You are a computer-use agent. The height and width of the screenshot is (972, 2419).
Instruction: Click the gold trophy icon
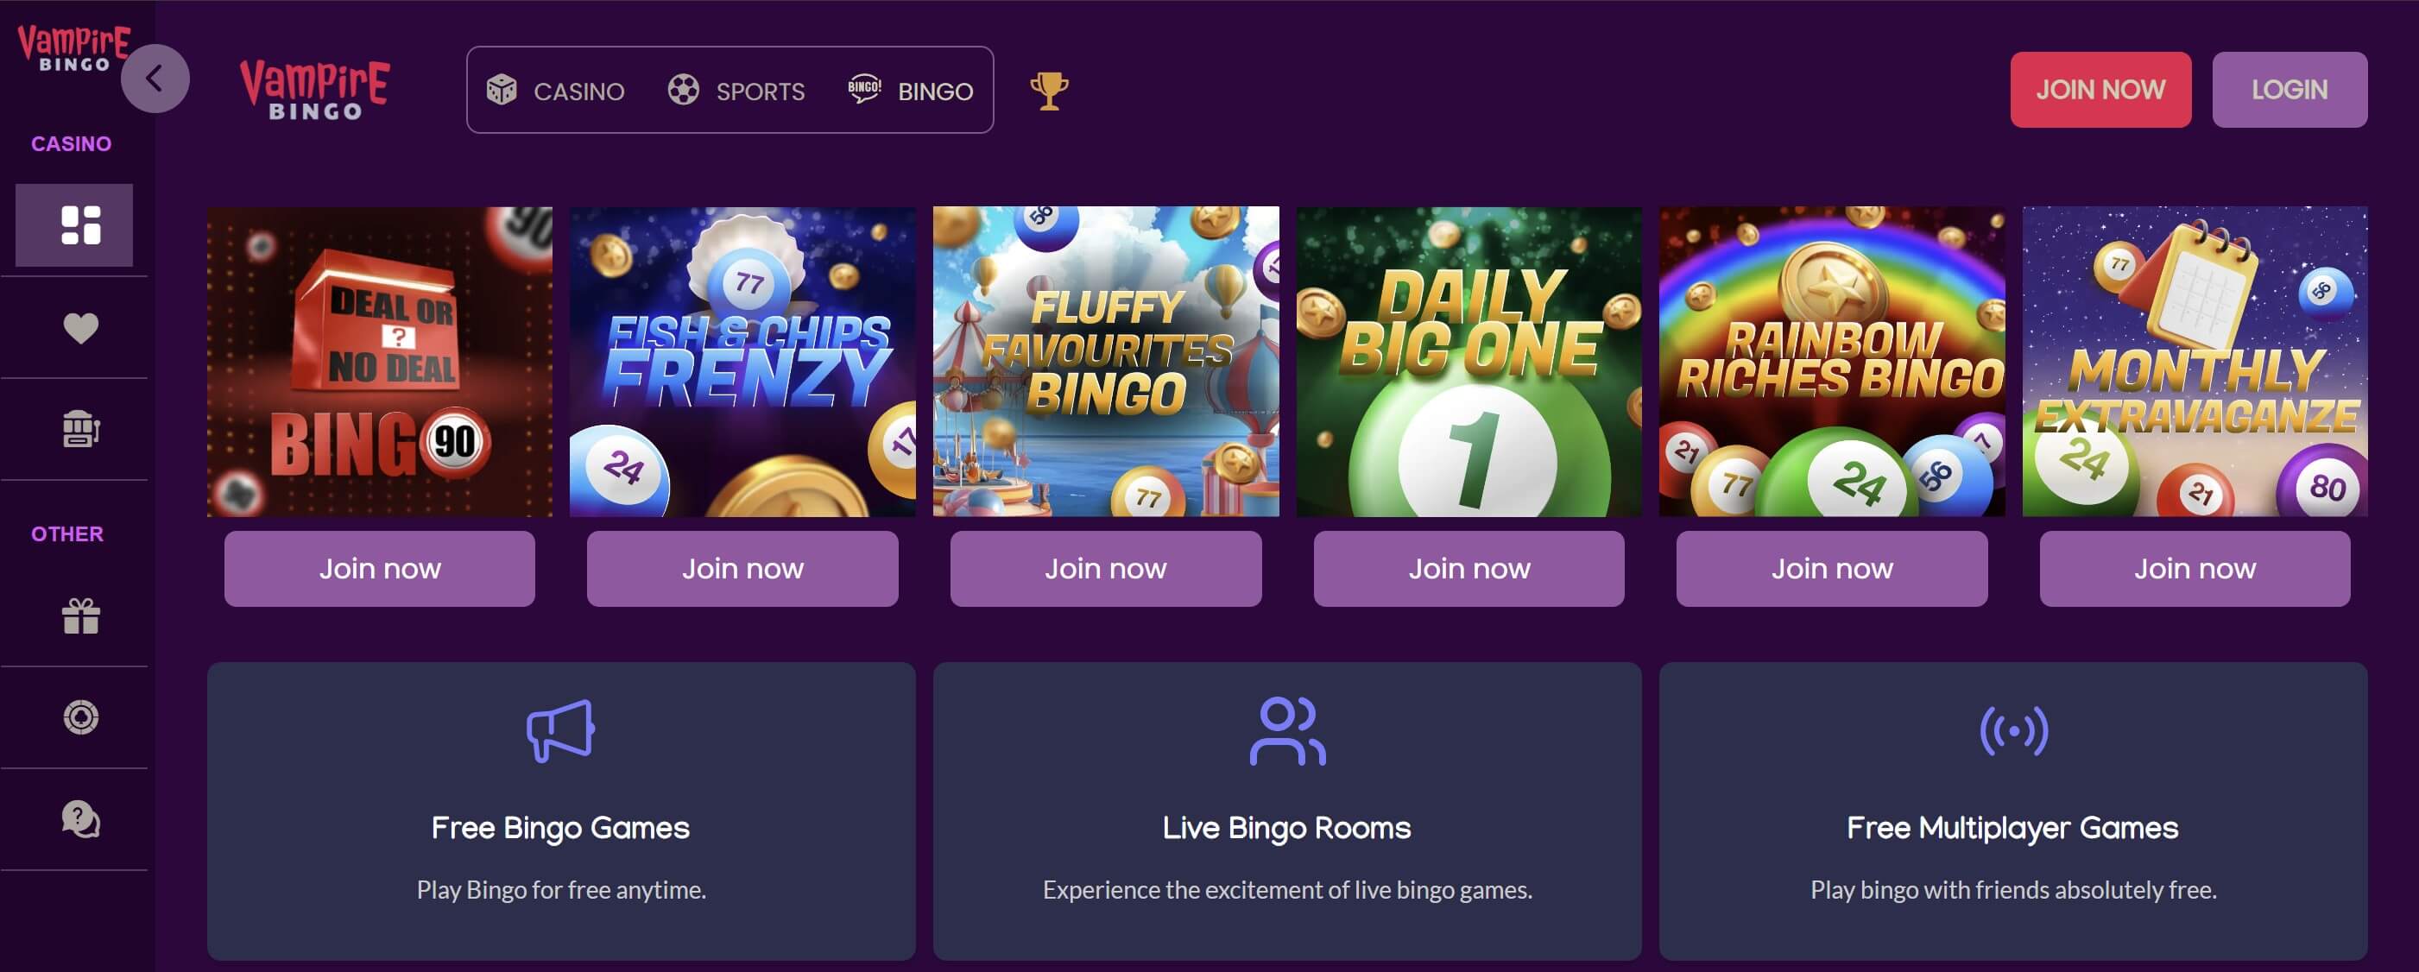point(1049,92)
